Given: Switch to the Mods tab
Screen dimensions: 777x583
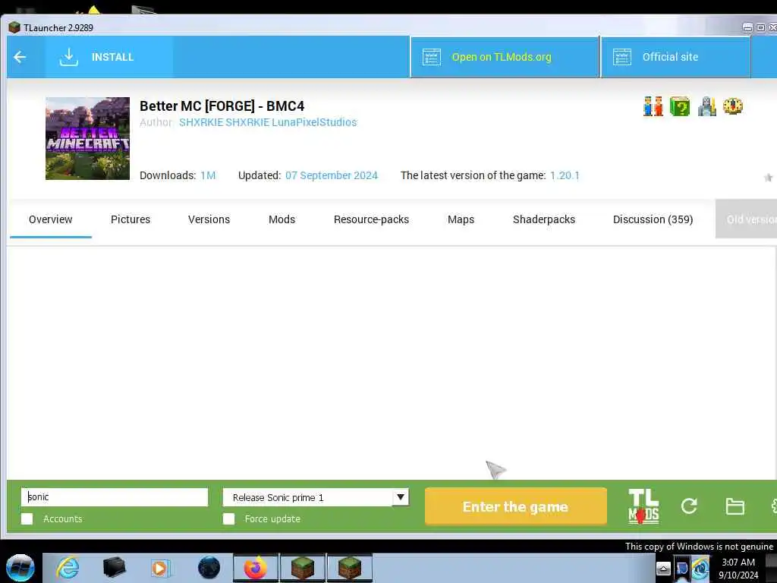Looking at the screenshot, I should click(282, 219).
